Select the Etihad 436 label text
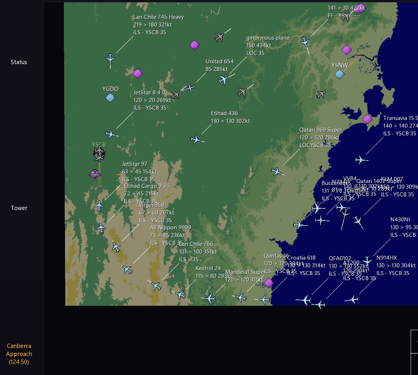This screenshot has height=375, width=418. tap(230, 117)
